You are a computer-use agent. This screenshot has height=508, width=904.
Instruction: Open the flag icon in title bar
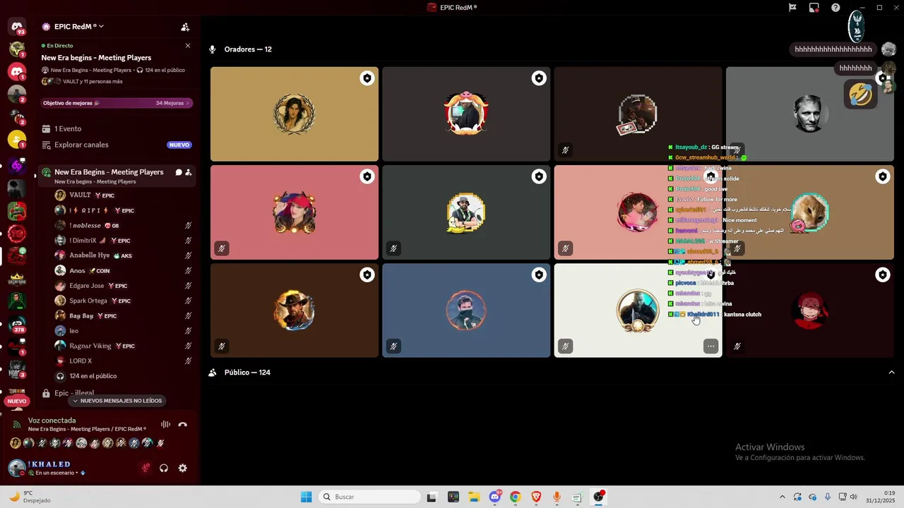point(793,8)
